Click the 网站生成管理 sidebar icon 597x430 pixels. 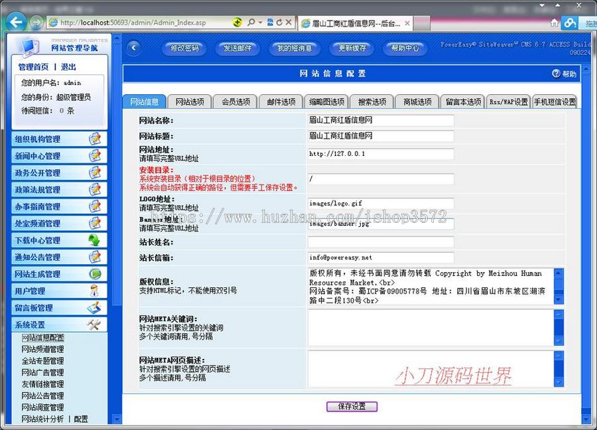pos(97,274)
